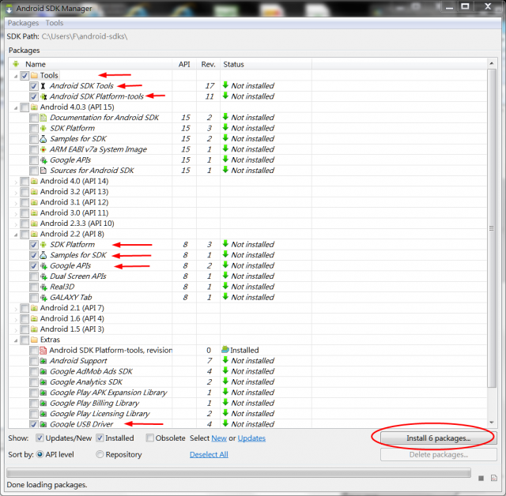
Task: Uncheck the Tools folder checkbox
Action: click(25, 76)
